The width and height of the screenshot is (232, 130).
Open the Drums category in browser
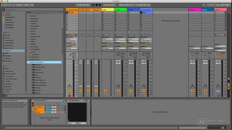point(7,38)
